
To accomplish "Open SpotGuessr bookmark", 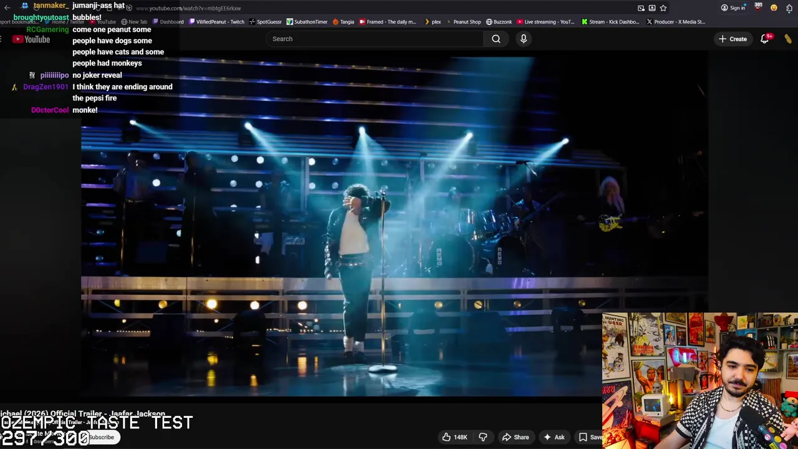I will (x=265, y=22).
